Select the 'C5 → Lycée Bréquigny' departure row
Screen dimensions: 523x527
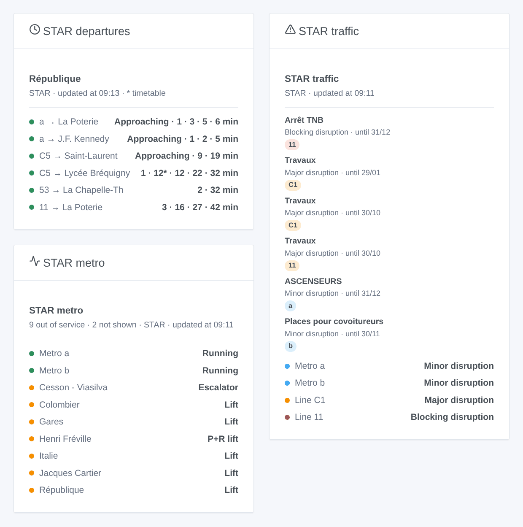134,173
